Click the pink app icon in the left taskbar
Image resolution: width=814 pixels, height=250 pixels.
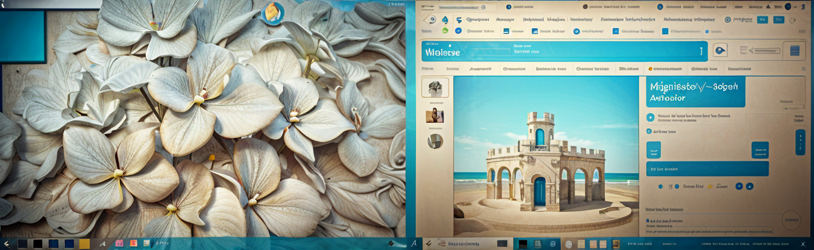(119, 243)
